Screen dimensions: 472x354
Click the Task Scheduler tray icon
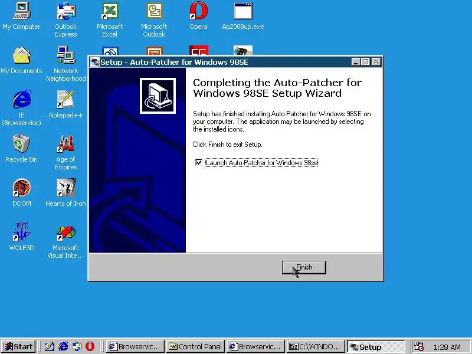[418, 346]
